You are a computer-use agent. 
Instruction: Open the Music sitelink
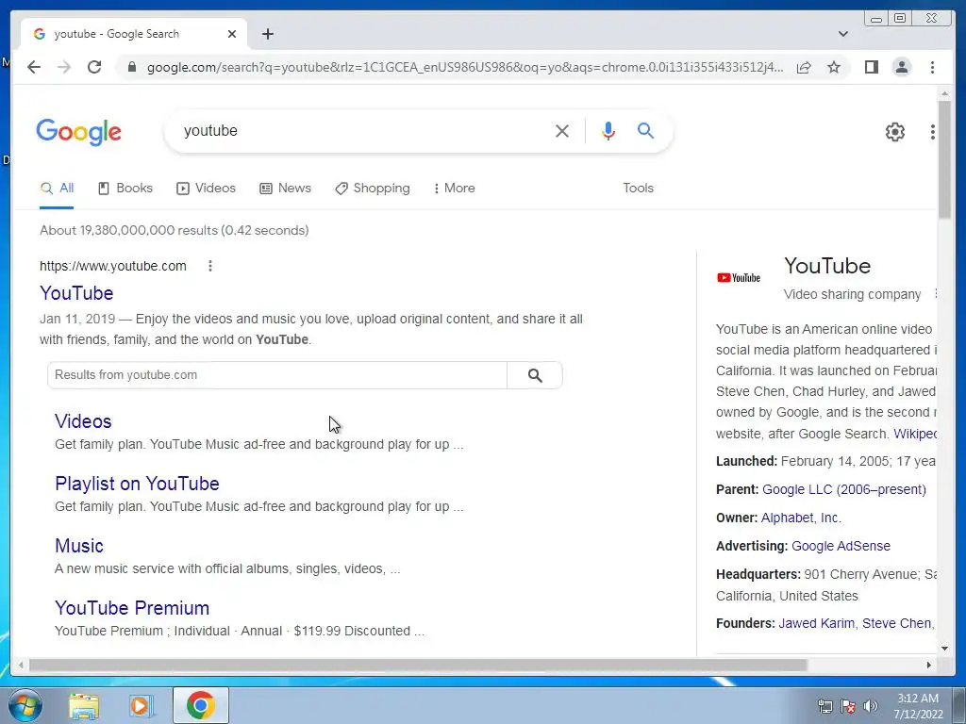79,546
